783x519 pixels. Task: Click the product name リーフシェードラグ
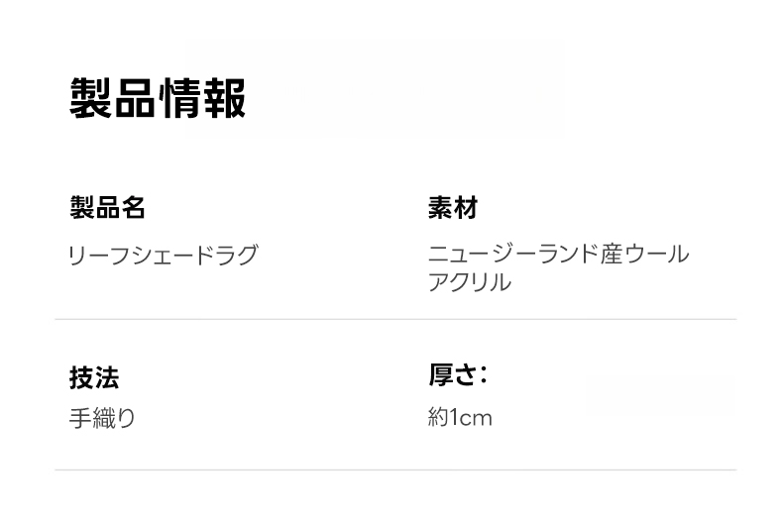(x=163, y=256)
